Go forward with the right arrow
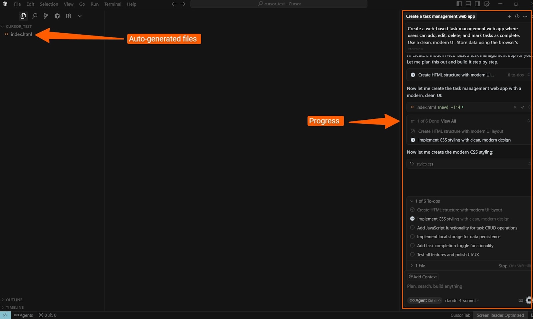Image resolution: width=533 pixels, height=319 pixels. tap(183, 4)
